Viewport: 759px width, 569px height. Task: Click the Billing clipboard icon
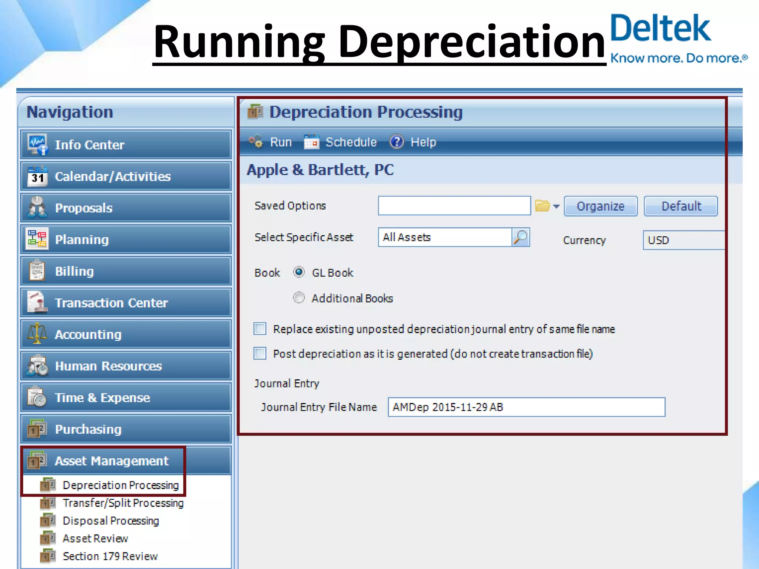click(x=37, y=271)
